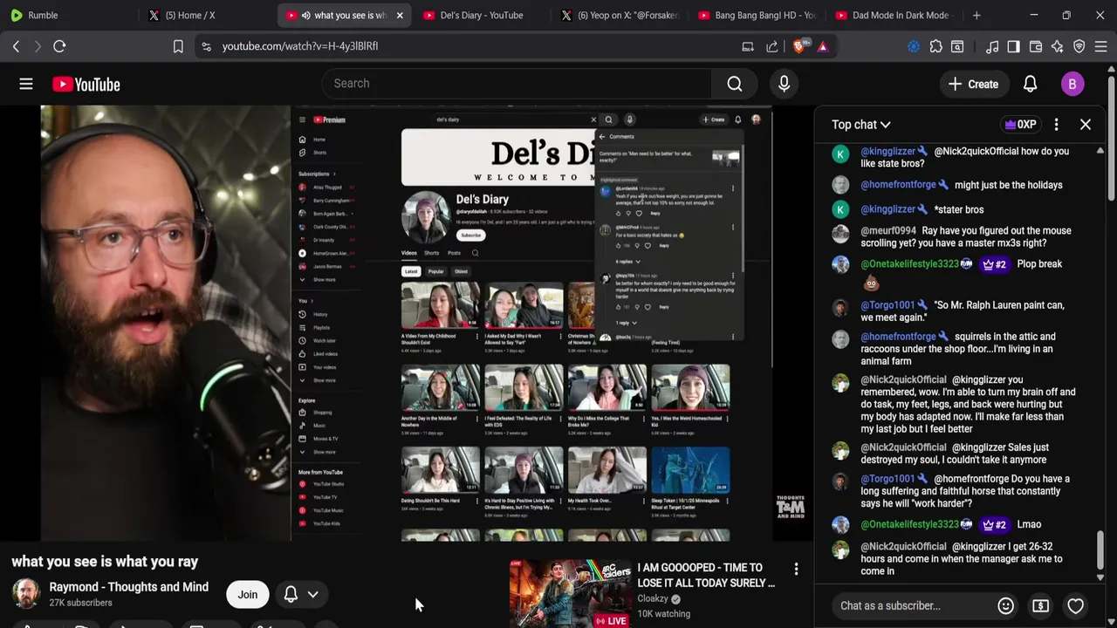Open the Cloakzy channel name

tap(653, 599)
